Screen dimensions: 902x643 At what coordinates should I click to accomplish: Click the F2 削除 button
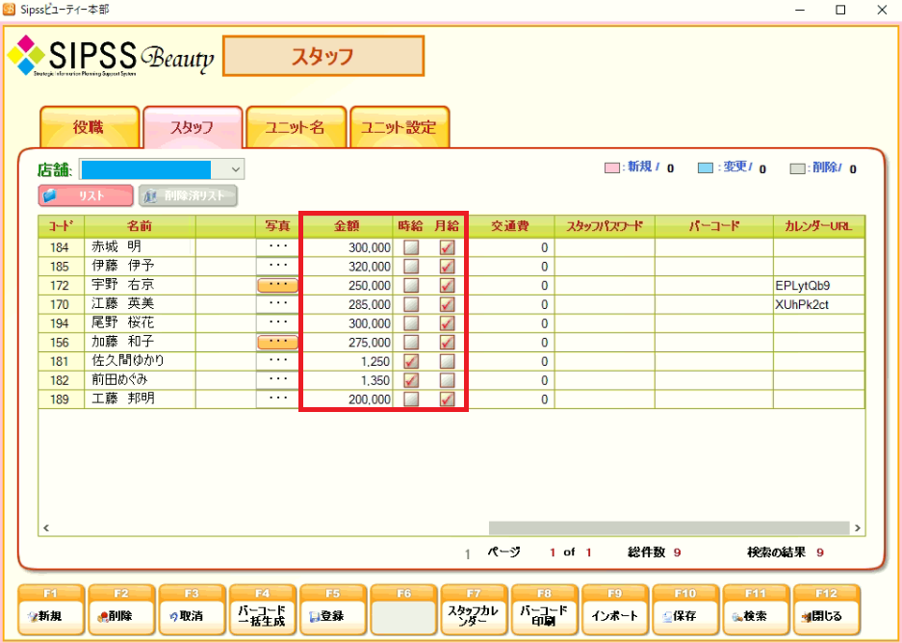121,609
